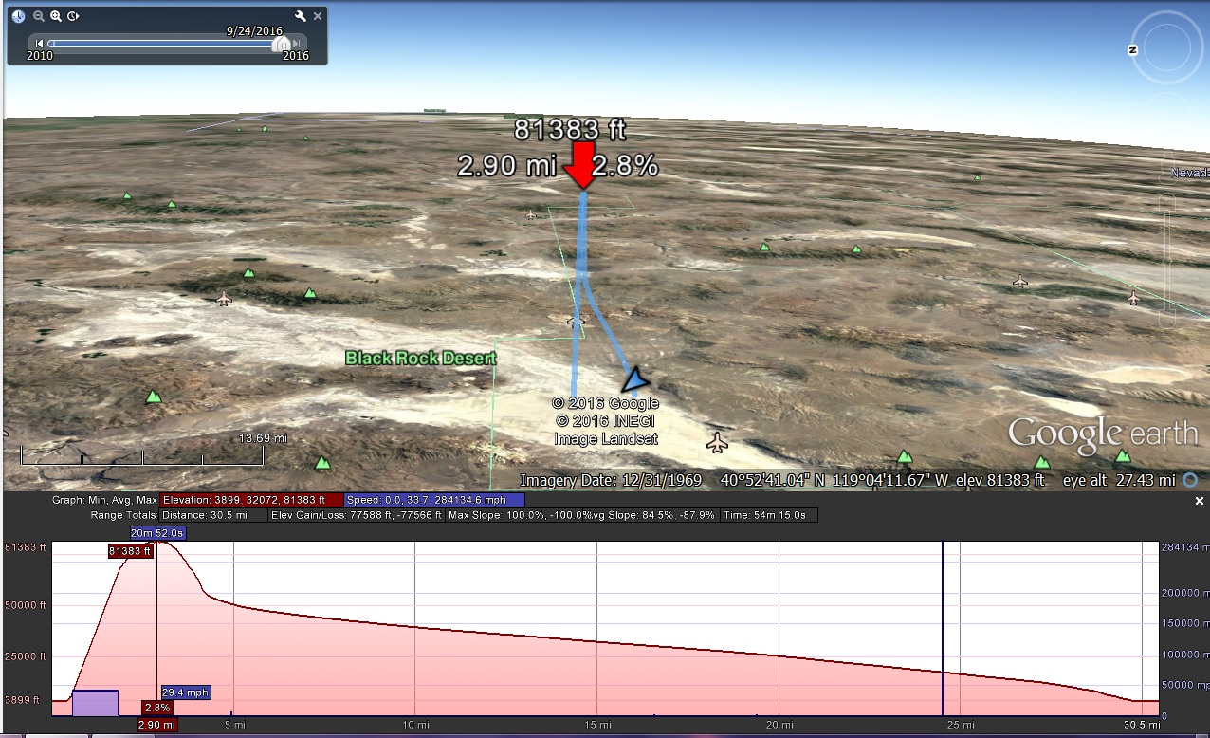Toggle the Elevation graph series
The width and height of the screenshot is (1210, 738).
(x=251, y=500)
